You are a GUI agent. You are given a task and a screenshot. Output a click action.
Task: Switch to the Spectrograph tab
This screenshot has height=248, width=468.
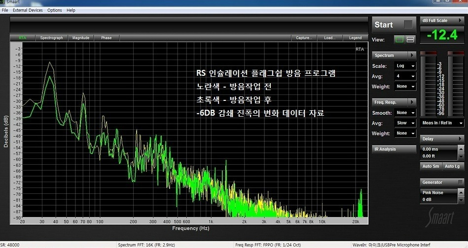pyautogui.click(x=51, y=38)
